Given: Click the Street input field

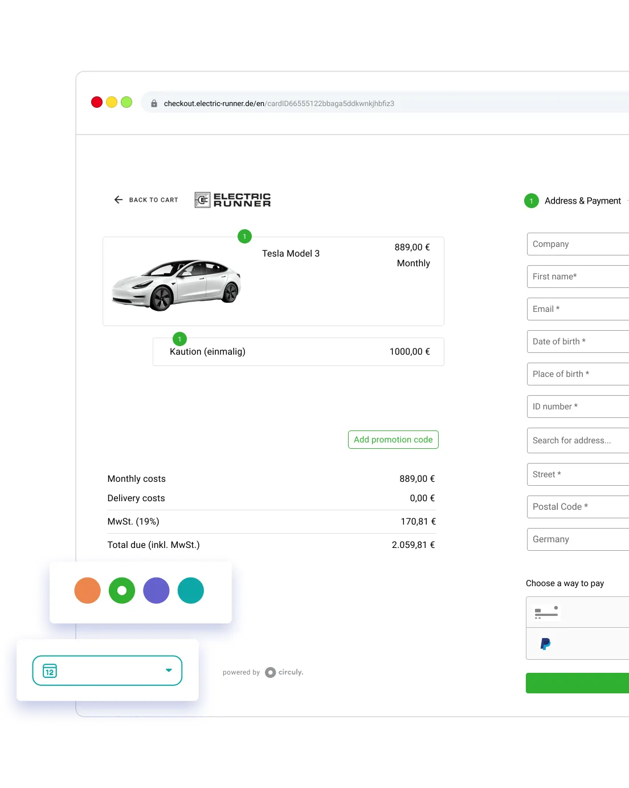Looking at the screenshot, I should click(578, 474).
